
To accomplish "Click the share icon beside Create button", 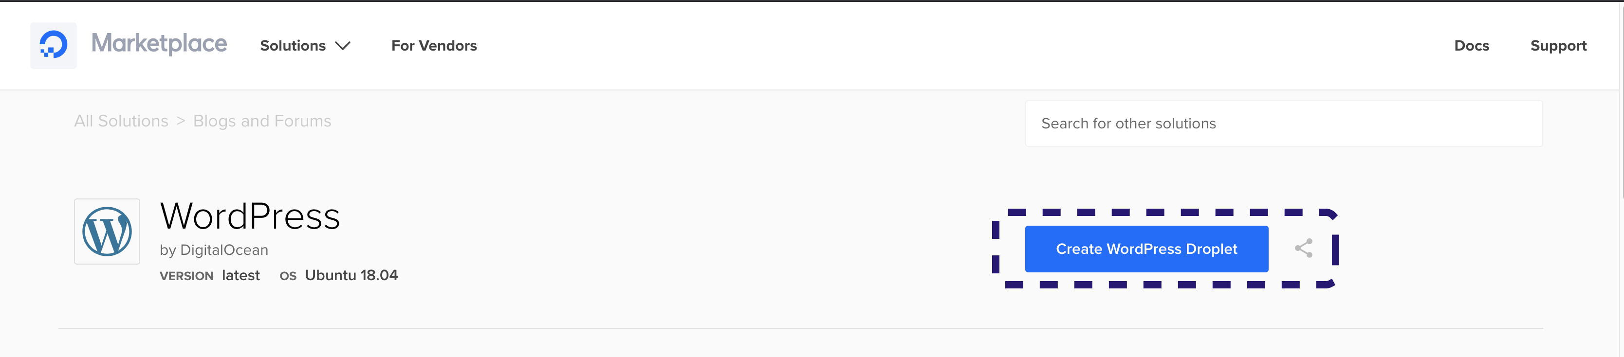I will 1303,249.
